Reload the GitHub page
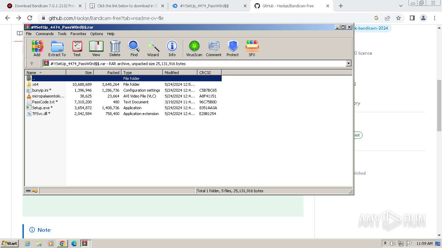The image size is (442, 248). click(30, 18)
